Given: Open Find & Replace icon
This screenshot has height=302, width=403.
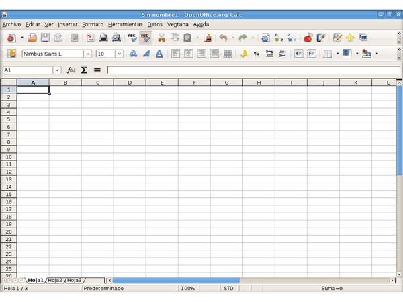Looking at the screenshot, I should 337,38.
